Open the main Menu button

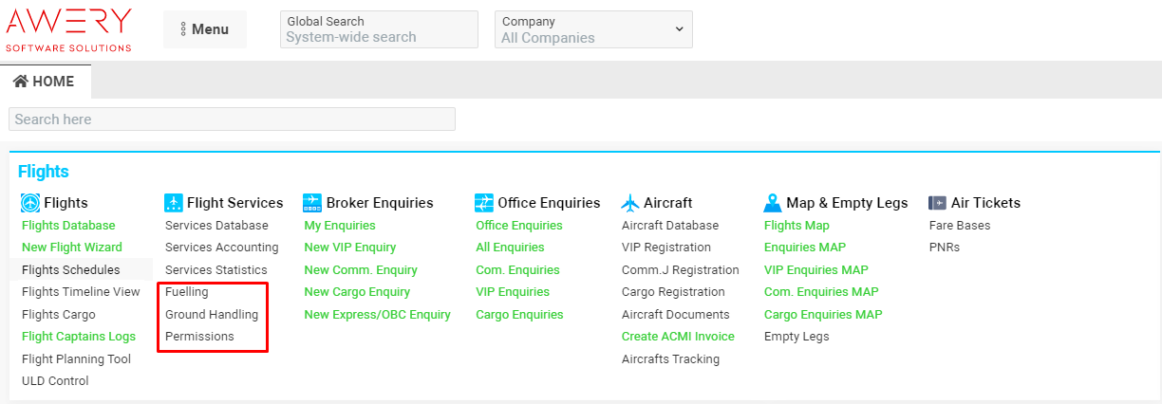pos(204,29)
